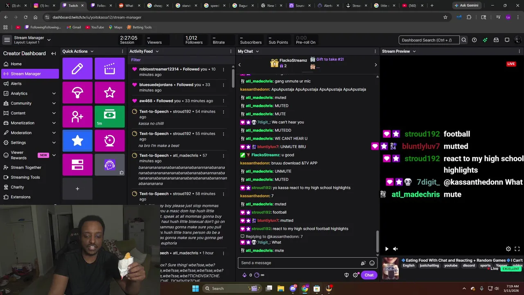Open Alerts in the sidebar
This screenshot has width=524, height=295.
29,84
